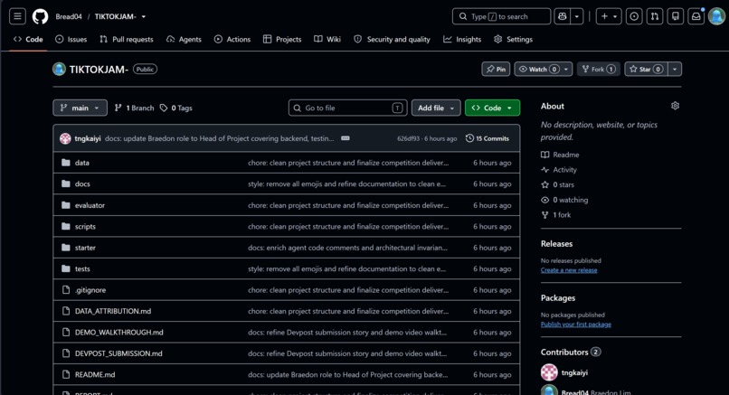This screenshot has height=395, width=729.
Task: Switch to the Wiki tab
Action: point(327,40)
